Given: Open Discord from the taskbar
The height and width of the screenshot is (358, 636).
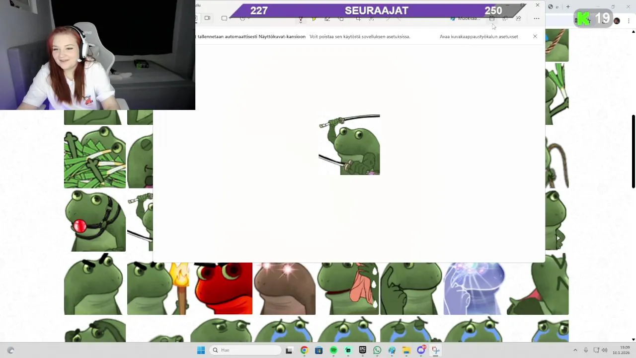Looking at the screenshot, I should pyautogui.click(x=421, y=350).
